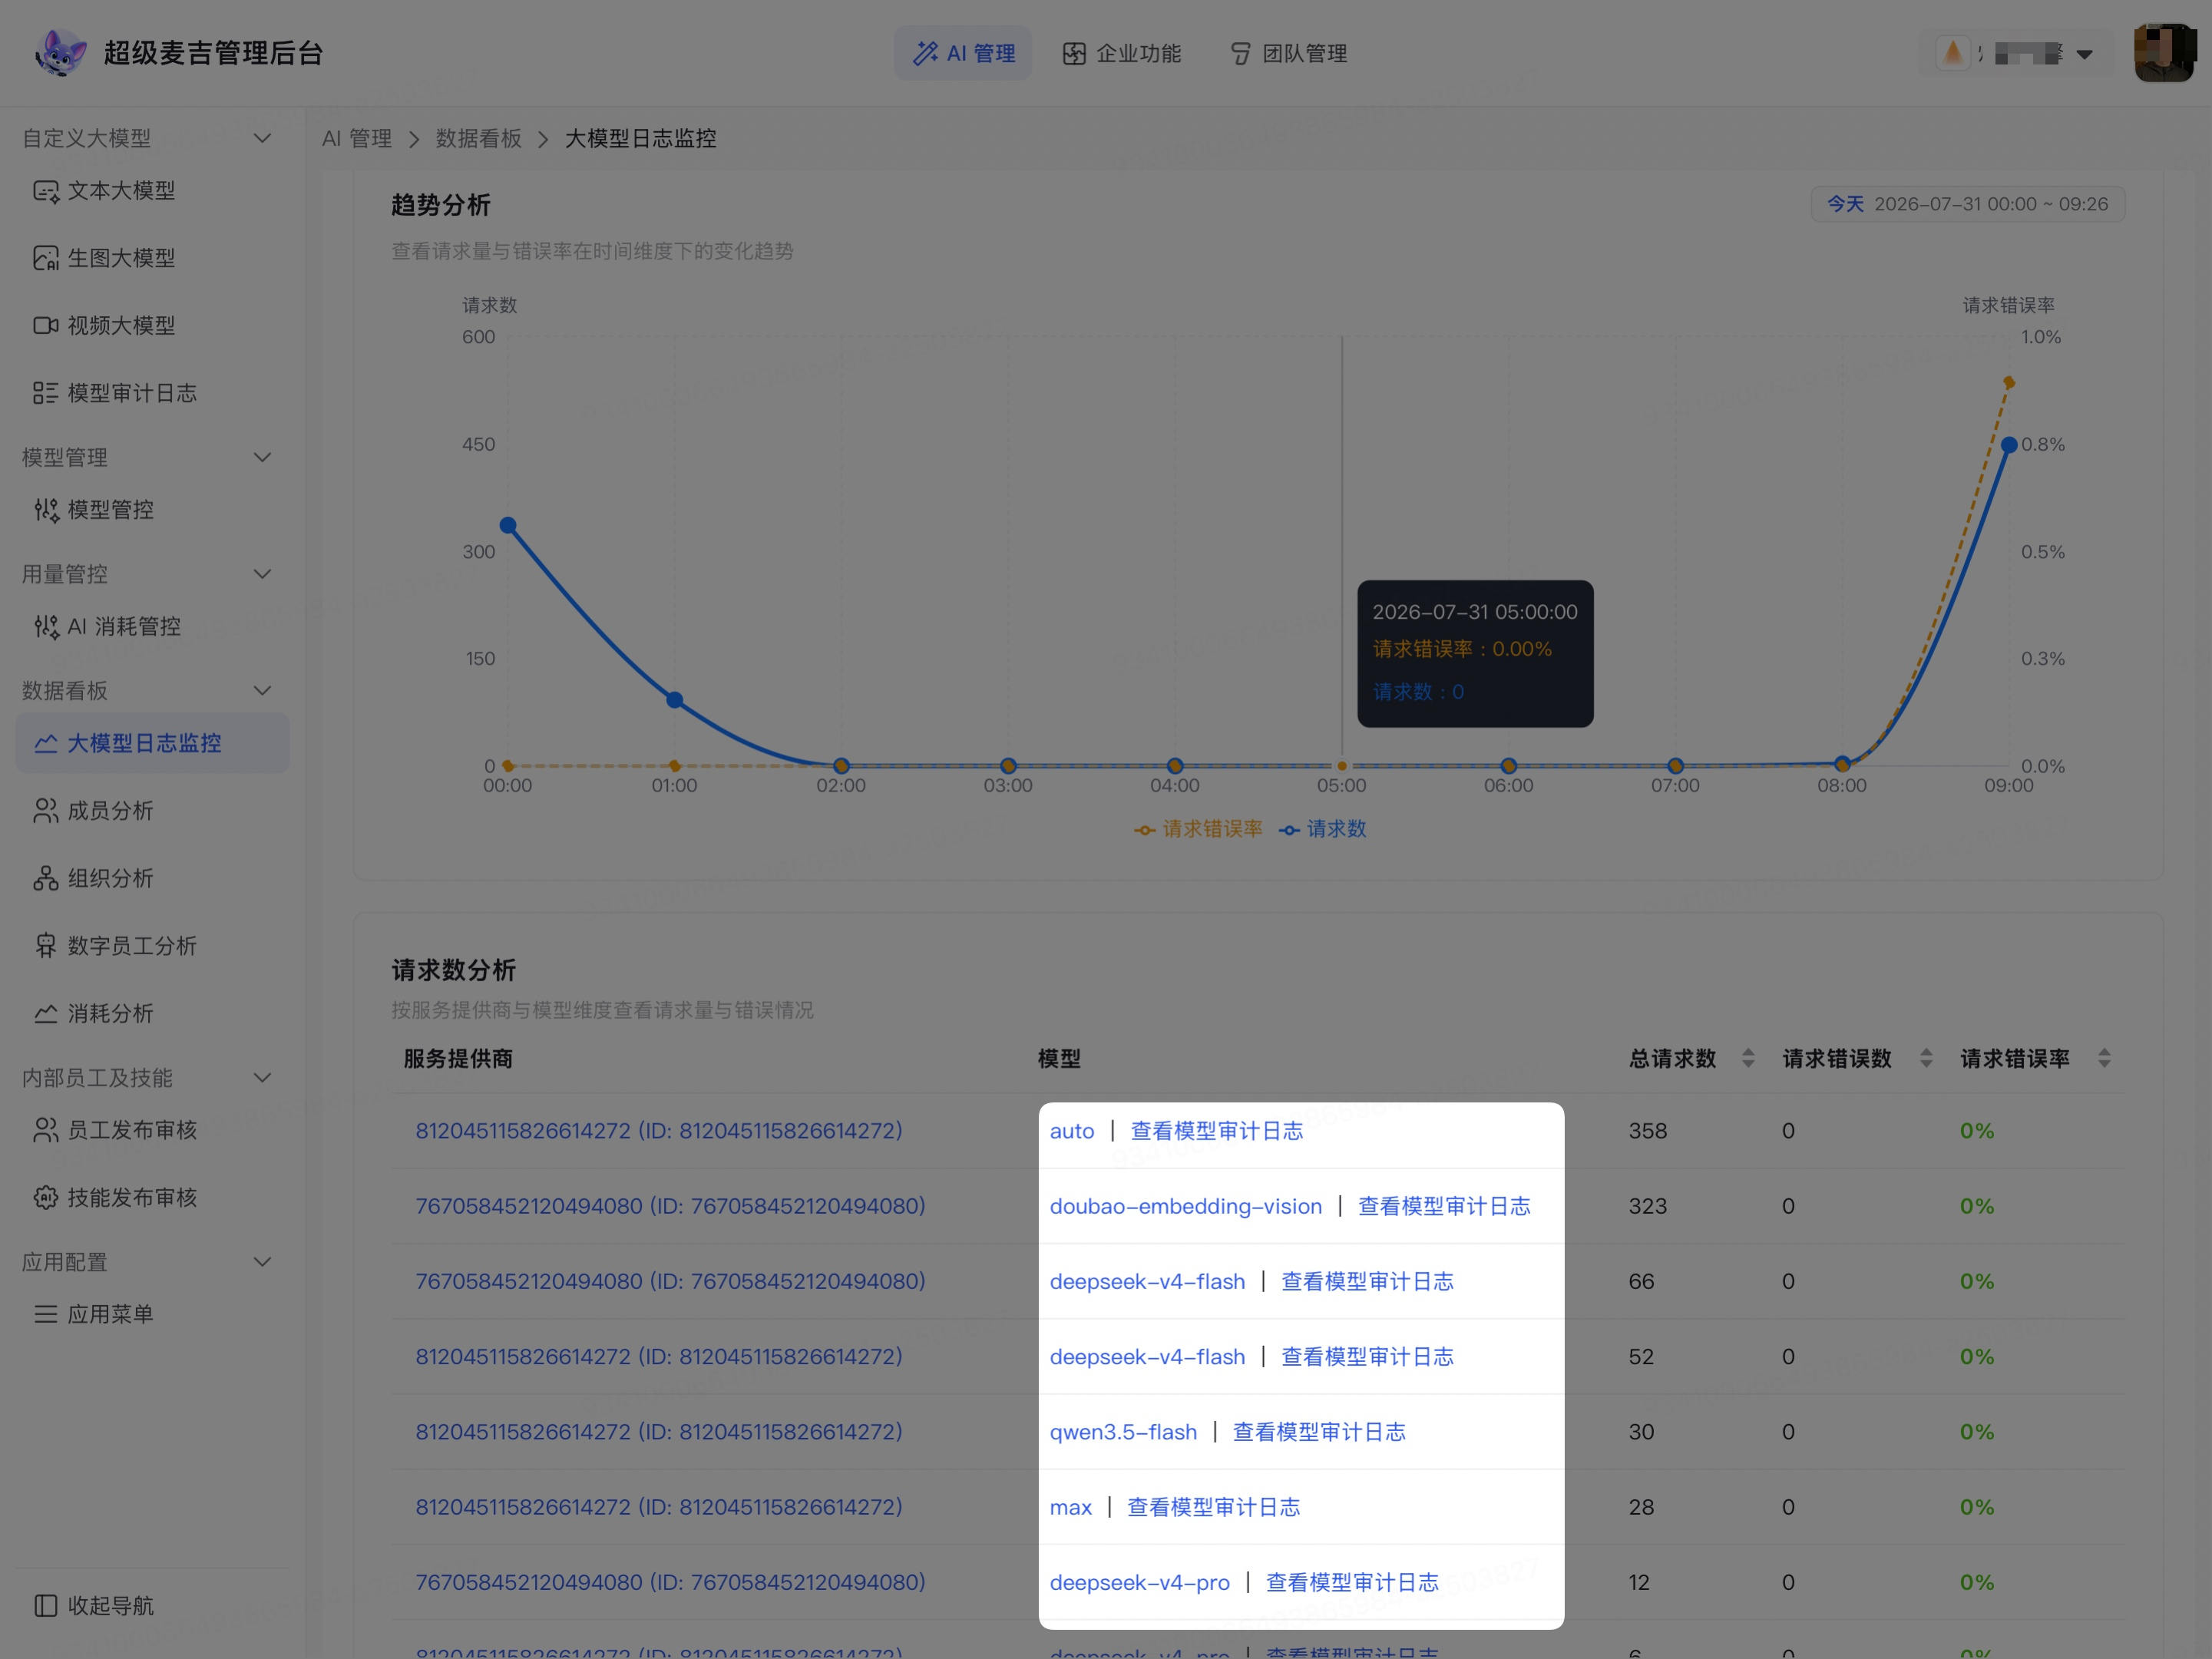Image resolution: width=2212 pixels, height=1659 pixels.
Task: Collapse the 自定义大模型 sidebar group
Action: pyautogui.click(x=262, y=138)
